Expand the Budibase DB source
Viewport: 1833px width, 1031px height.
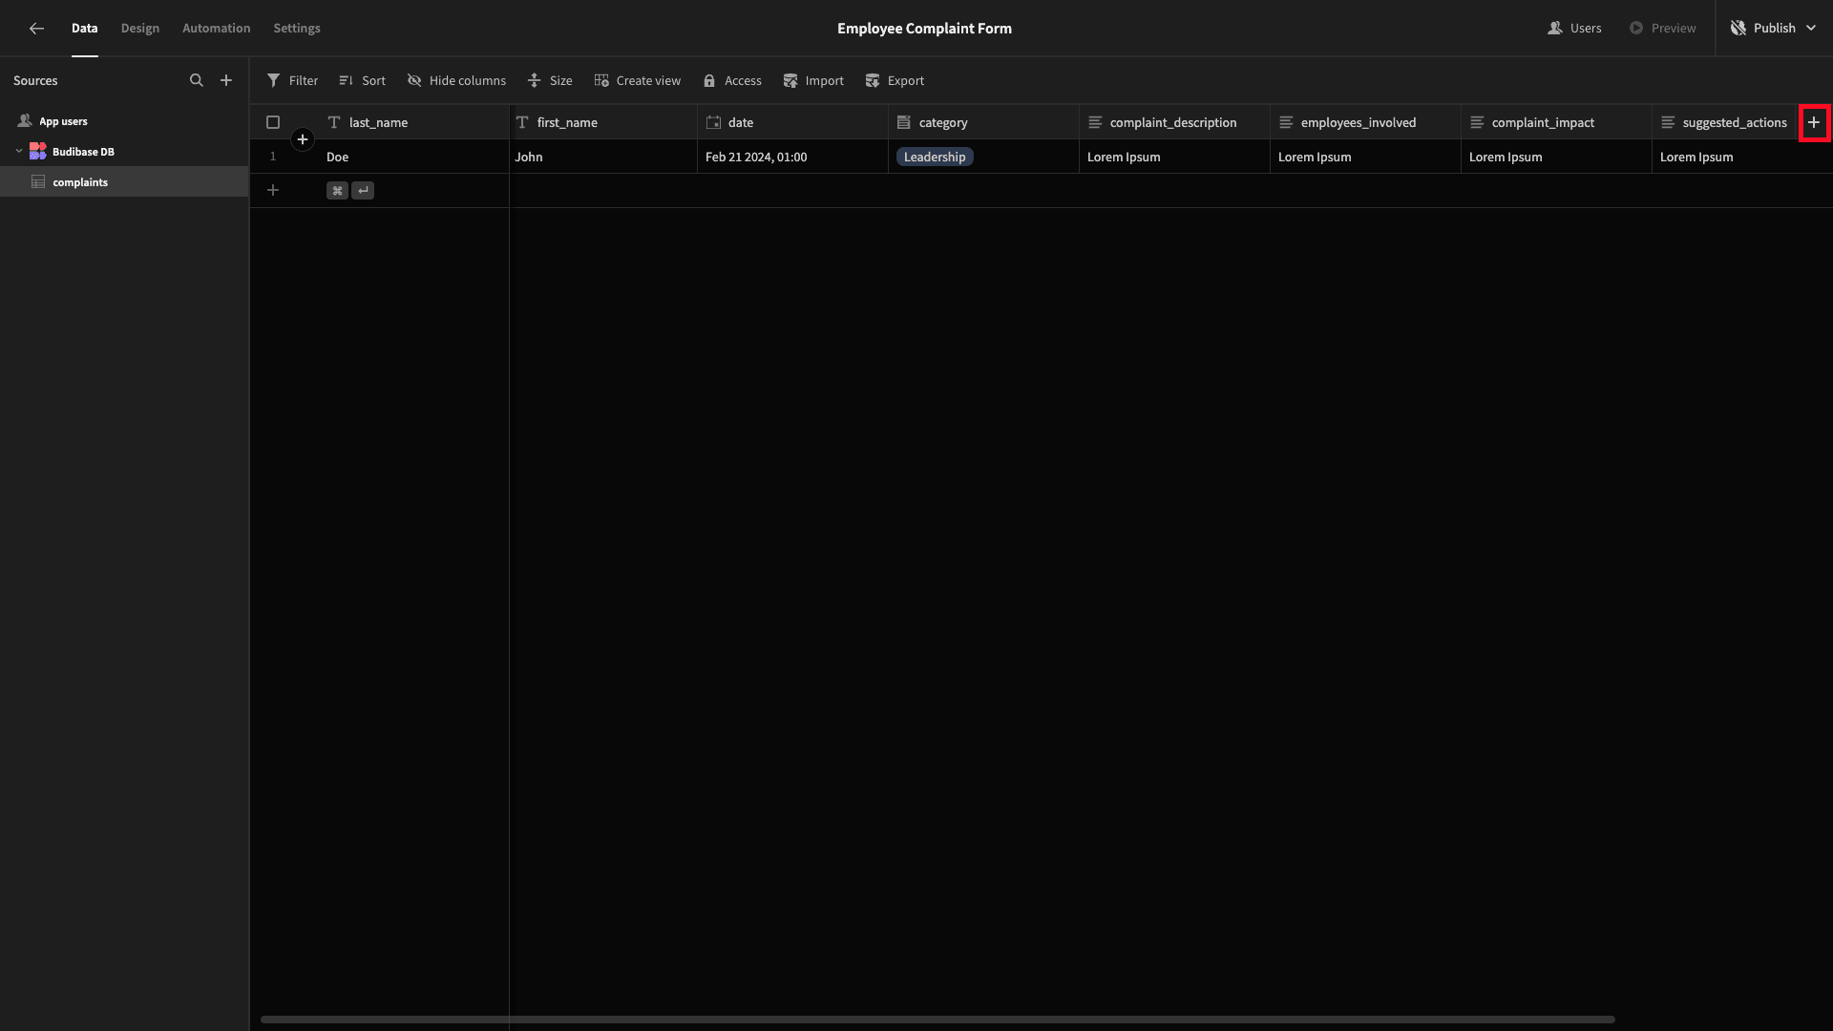[x=17, y=151]
